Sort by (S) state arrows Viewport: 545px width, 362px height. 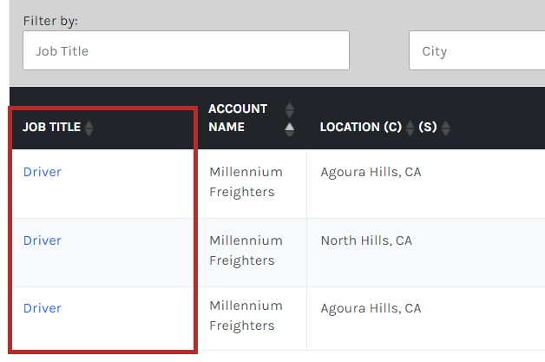coord(445,128)
